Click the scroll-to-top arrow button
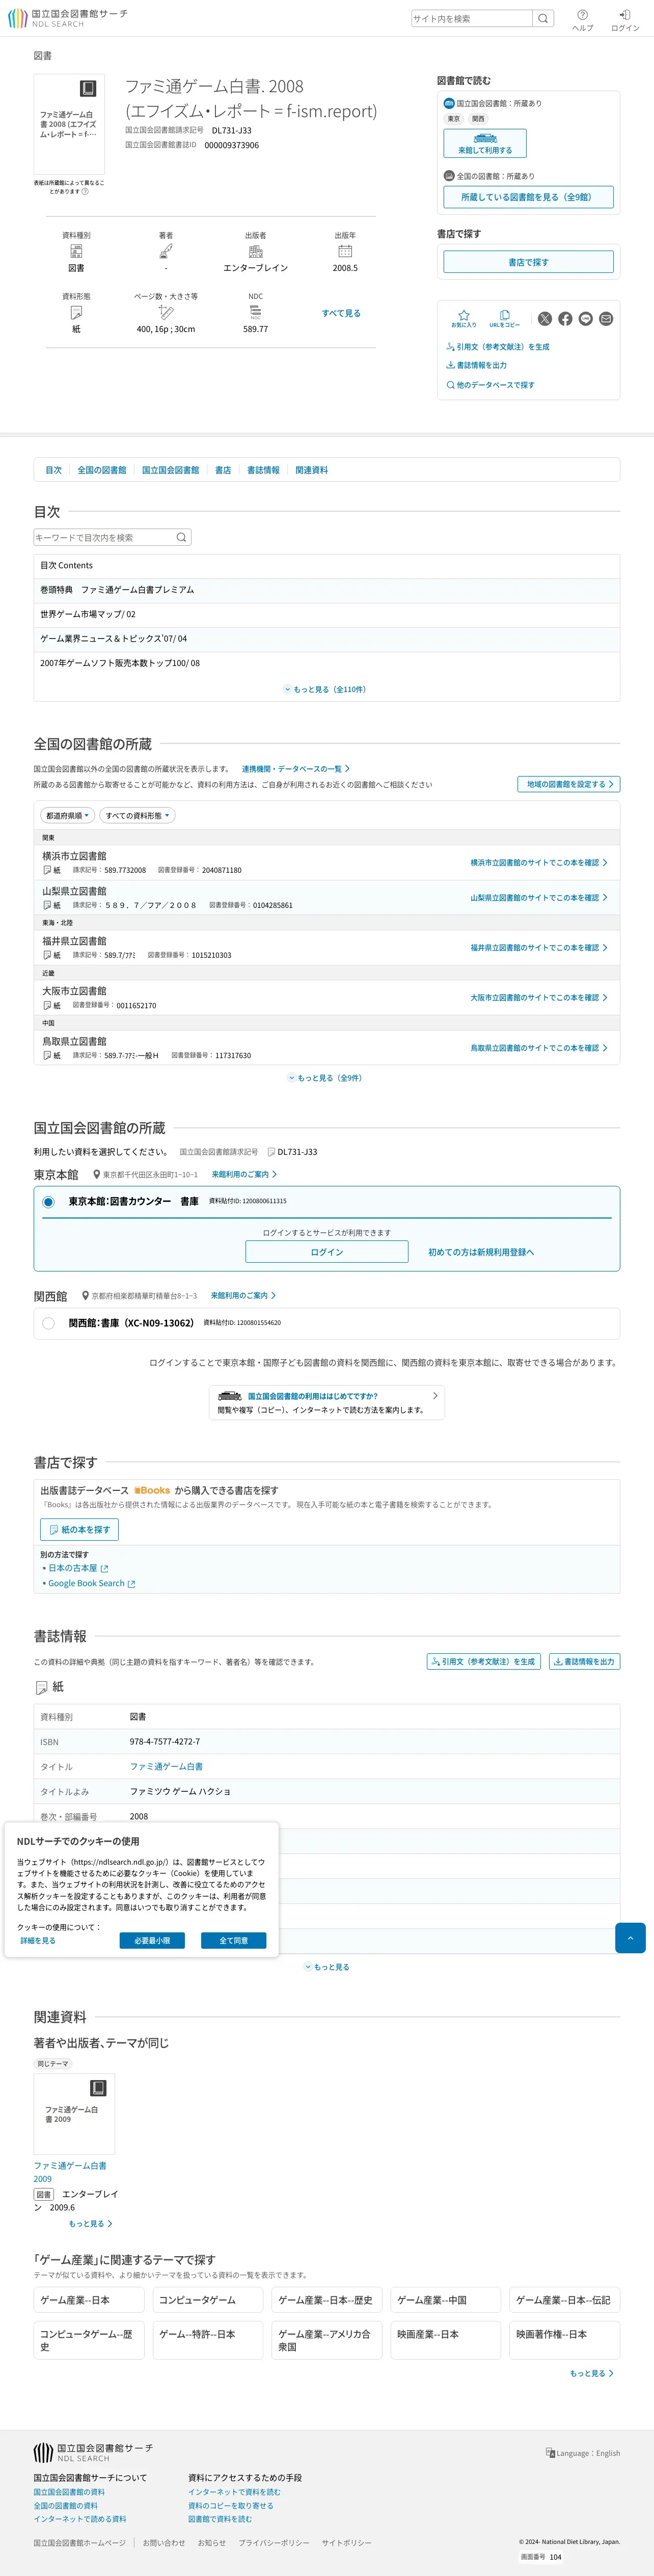The image size is (654, 2576). (630, 1937)
